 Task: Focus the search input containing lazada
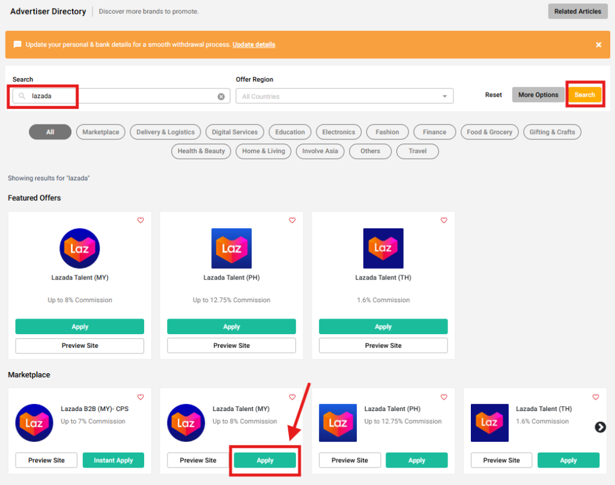pos(120,96)
